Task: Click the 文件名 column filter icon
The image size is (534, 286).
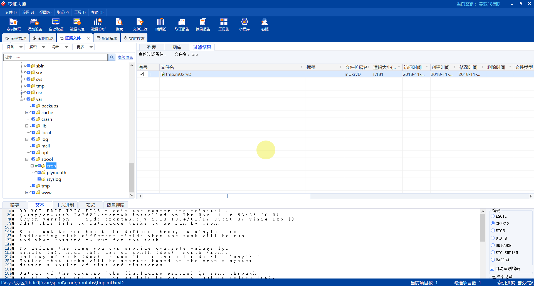Action: coord(301,67)
